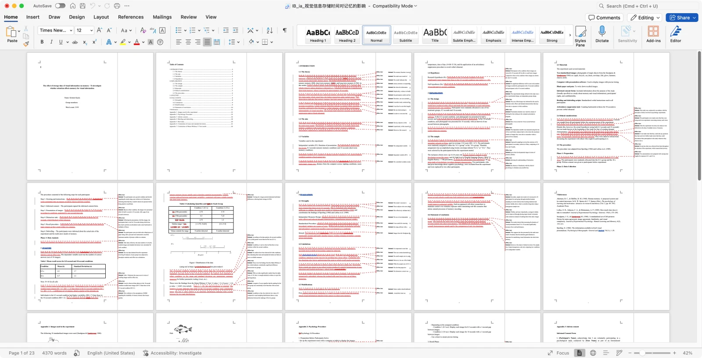Enter Focus mode from status bar
Image resolution: width=702 pixels, height=358 pixels.
point(559,353)
